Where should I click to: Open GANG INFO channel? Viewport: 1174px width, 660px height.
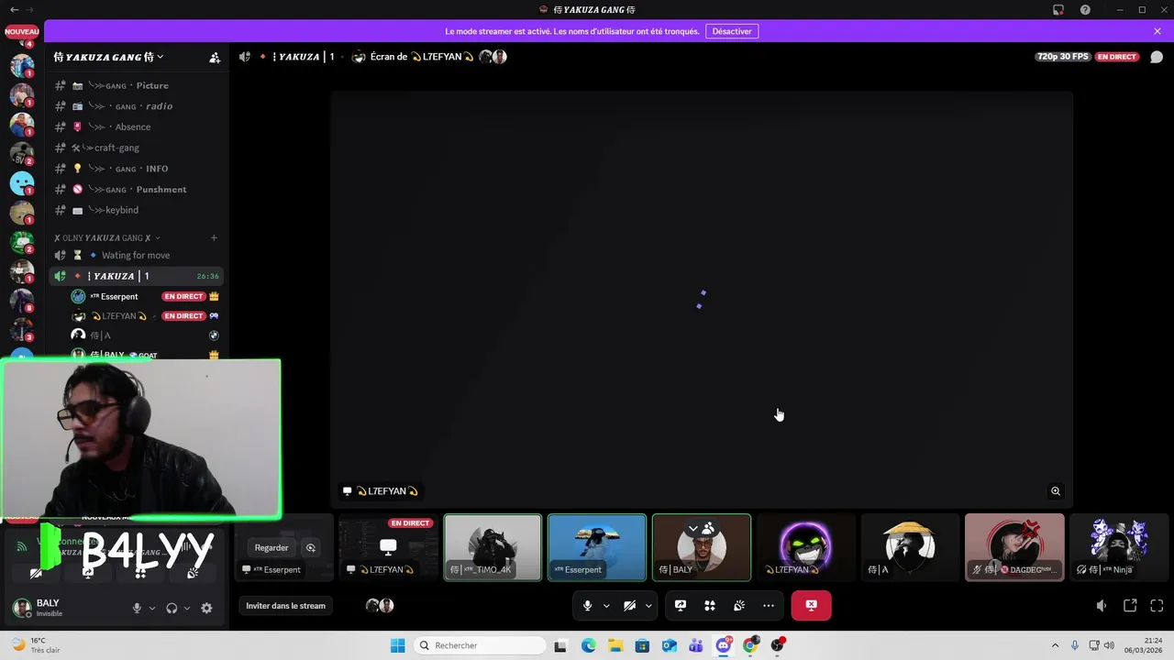(x=136, y=169)
